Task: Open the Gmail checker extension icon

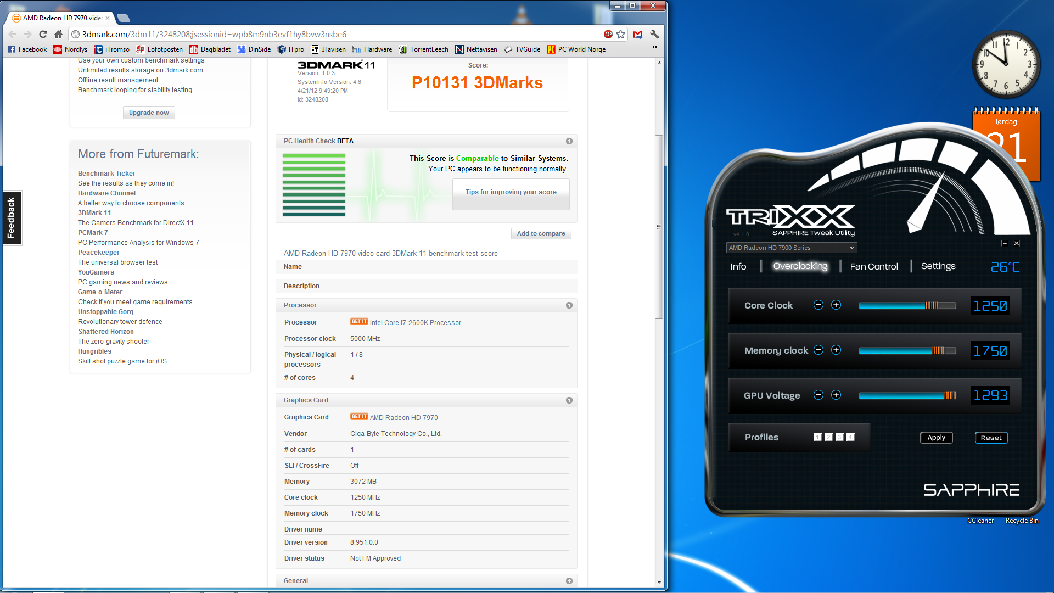Action: click(x=637, y=34)
